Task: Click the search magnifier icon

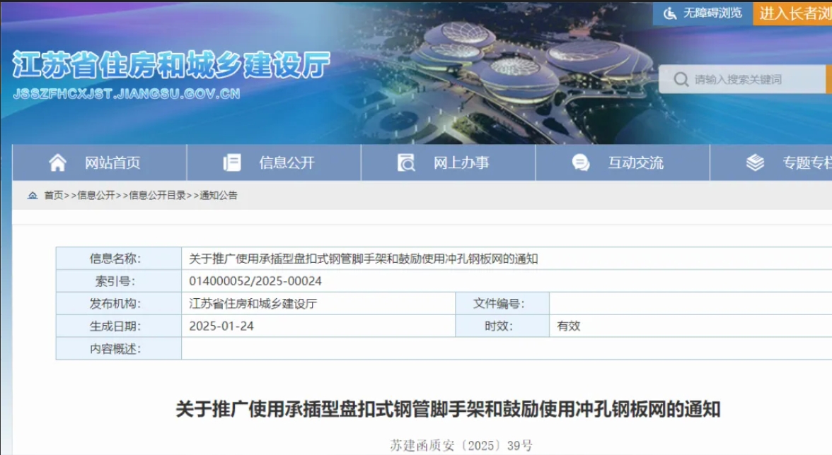Action: 681,79
